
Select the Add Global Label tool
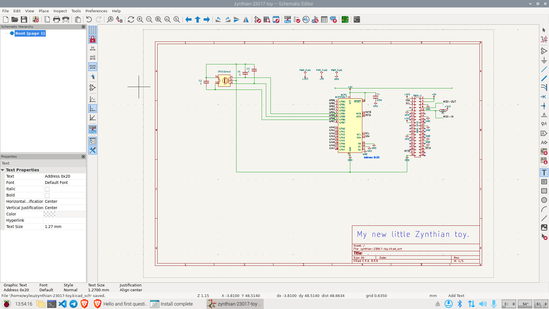click(x=544, y=133)
